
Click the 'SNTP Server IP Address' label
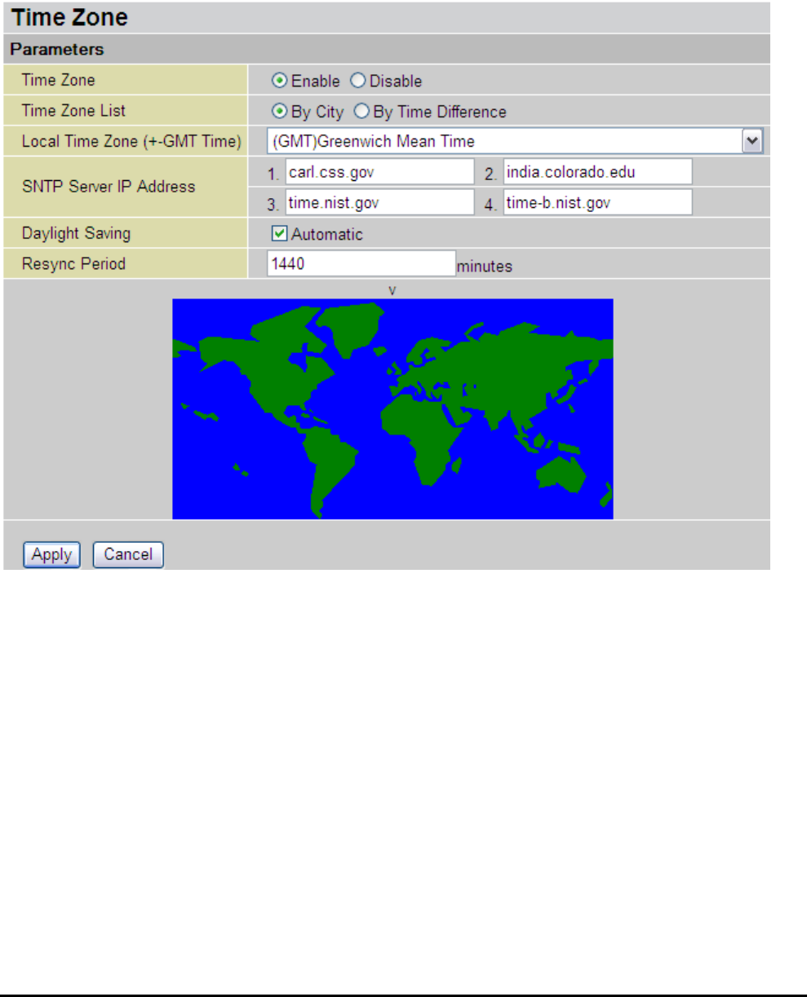(x=108, y=187)
